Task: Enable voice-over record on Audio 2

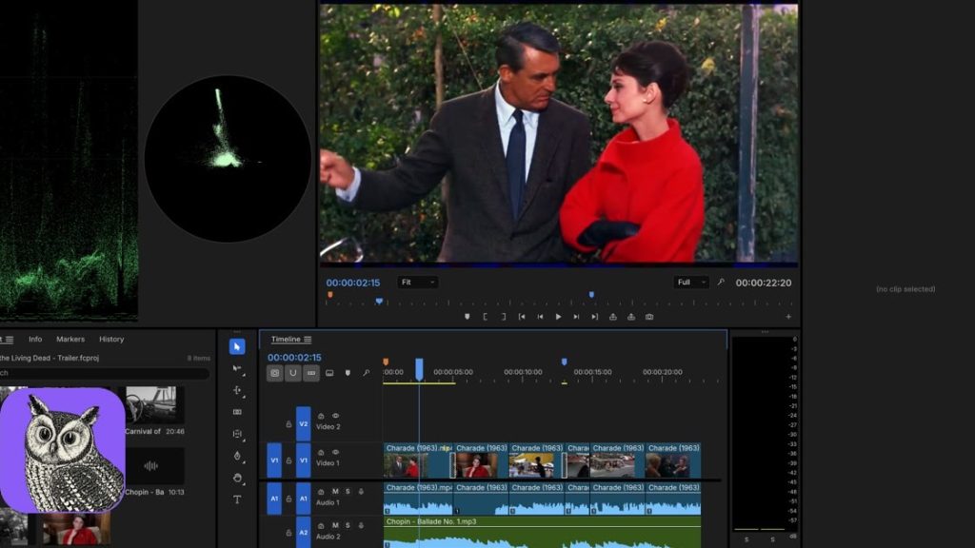Action: point(361,525)
